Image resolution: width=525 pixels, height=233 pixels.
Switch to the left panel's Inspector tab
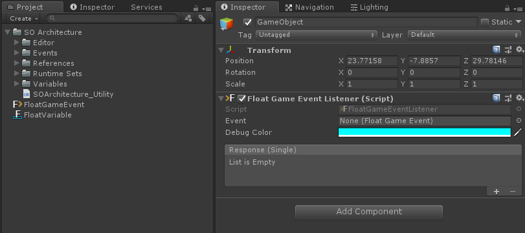tap(93, 7)
